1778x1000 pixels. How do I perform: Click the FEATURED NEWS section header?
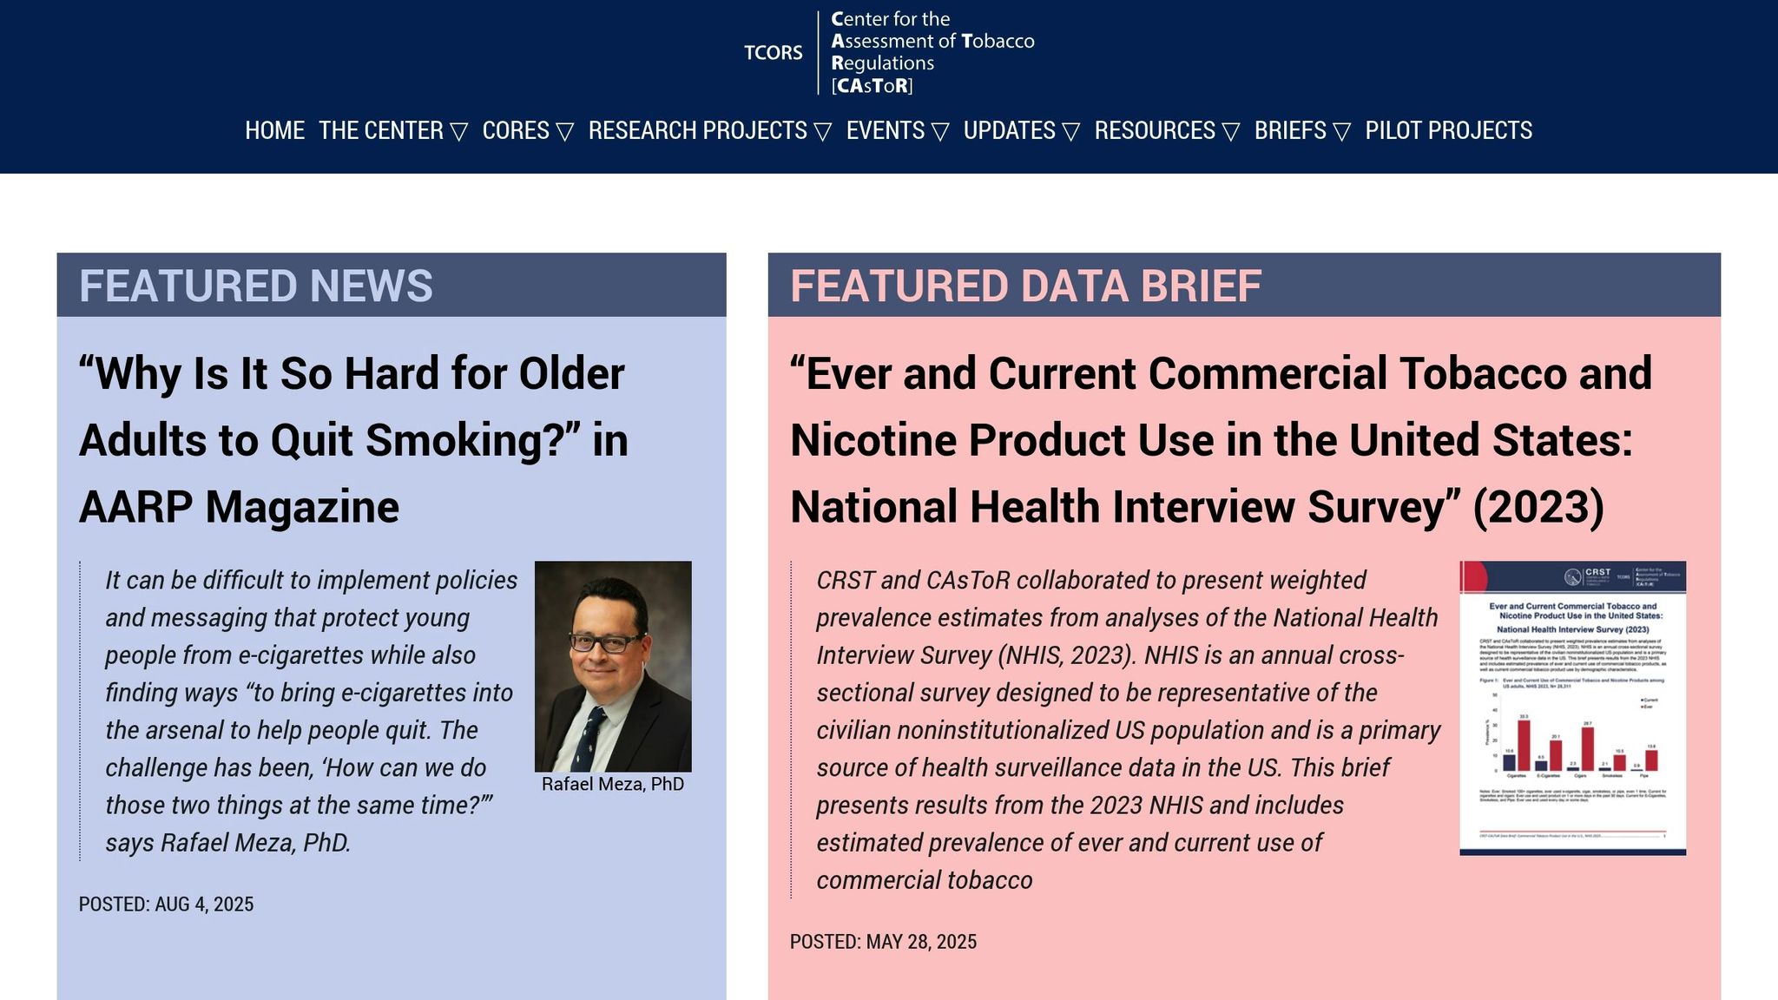pyautogui.click(x=255, y=286)
